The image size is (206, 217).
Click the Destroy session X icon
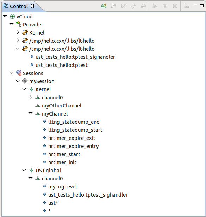pos(175,6)
